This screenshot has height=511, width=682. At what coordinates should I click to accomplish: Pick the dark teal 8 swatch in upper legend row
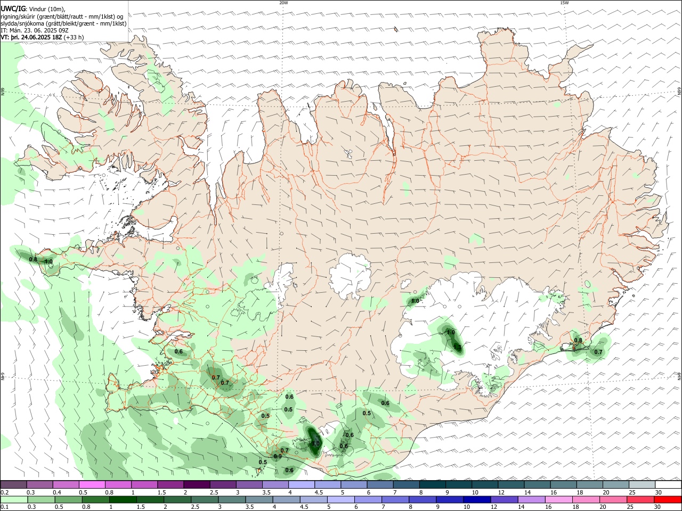[x=433, y=484]
